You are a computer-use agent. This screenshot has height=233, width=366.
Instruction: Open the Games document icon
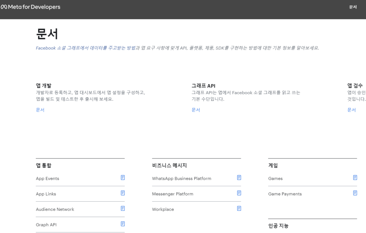click(x=355, y=178)
